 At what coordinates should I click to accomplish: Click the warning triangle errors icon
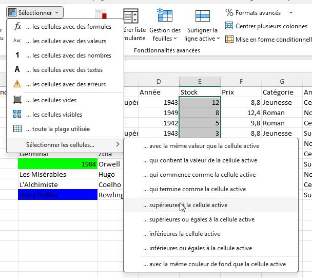tap(17, 84)
